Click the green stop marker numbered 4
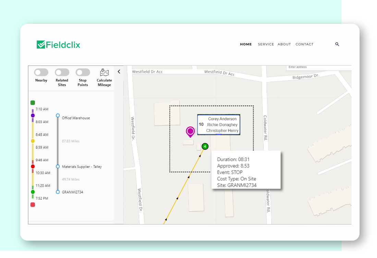Image resolution: width=377 pixels, height=258 pixels. tap(205, 147)
